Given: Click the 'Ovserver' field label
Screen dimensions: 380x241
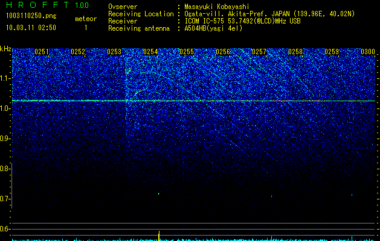Looking at the screenshot, I should pyautogui.click(x=123, y=7).
